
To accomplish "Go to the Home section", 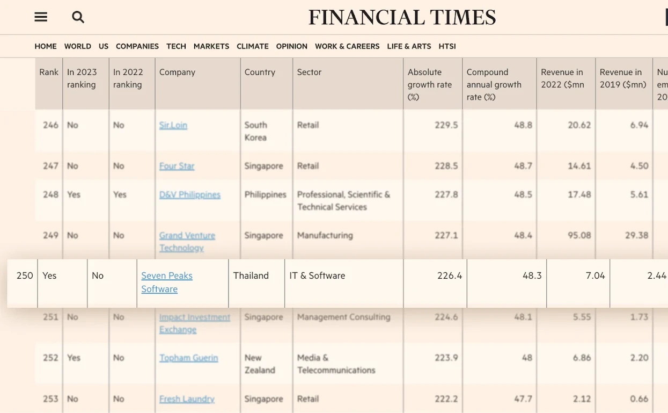I will pos(46,46).
